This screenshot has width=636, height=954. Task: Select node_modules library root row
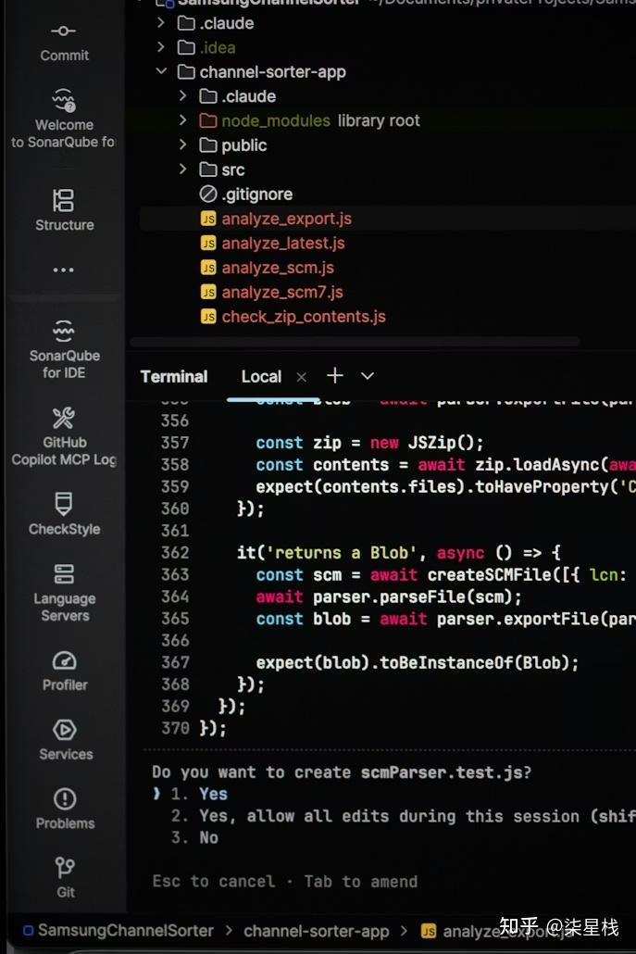[309, 120]
